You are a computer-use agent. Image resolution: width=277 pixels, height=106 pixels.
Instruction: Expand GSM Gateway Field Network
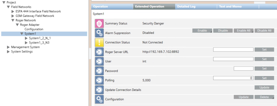(13, 16)
